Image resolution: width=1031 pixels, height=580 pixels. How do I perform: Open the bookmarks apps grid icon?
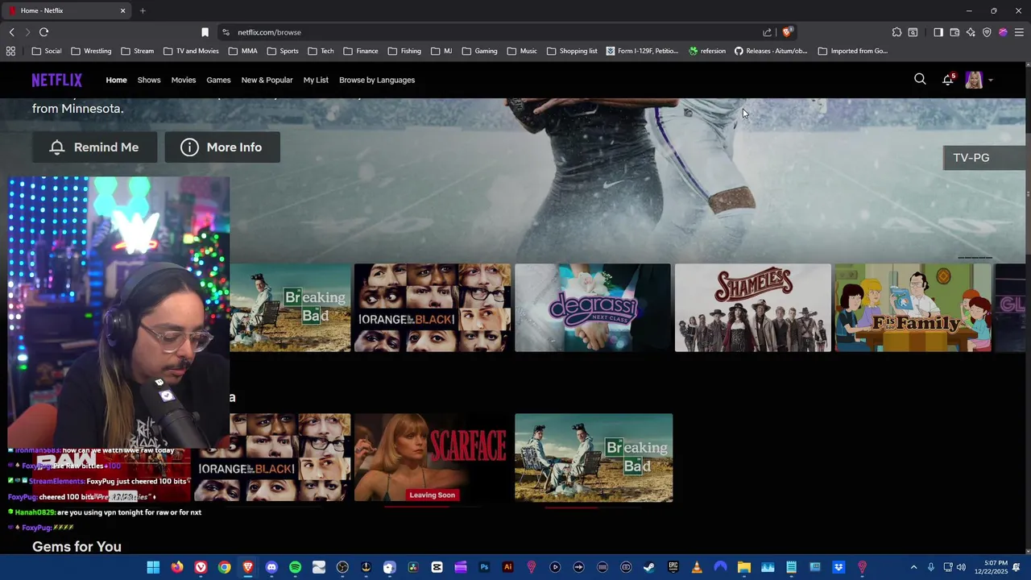pyautogui.click(x=10, y=51)
